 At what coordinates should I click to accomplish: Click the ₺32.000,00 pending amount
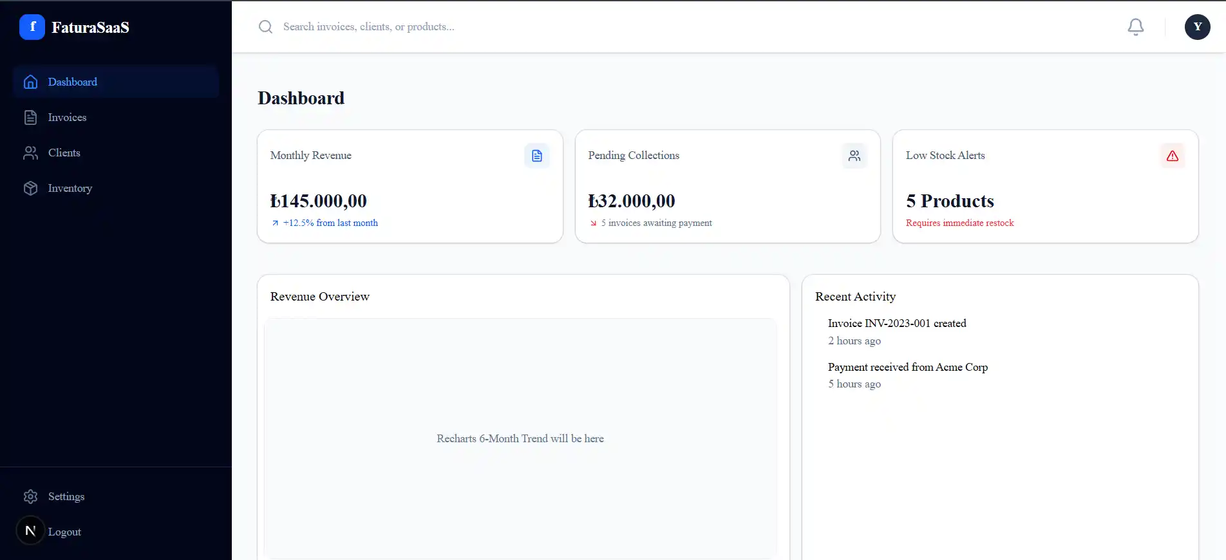click(x=632, y=201)
